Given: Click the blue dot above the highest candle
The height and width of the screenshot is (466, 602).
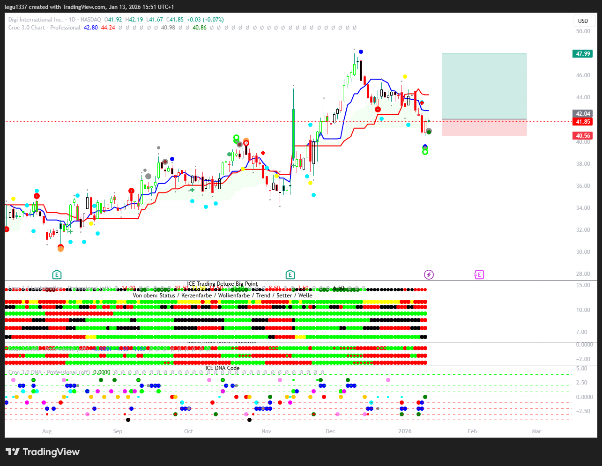Looking at the screenshot, I should point(360,52).
